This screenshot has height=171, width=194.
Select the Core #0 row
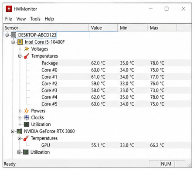(116, 70)
